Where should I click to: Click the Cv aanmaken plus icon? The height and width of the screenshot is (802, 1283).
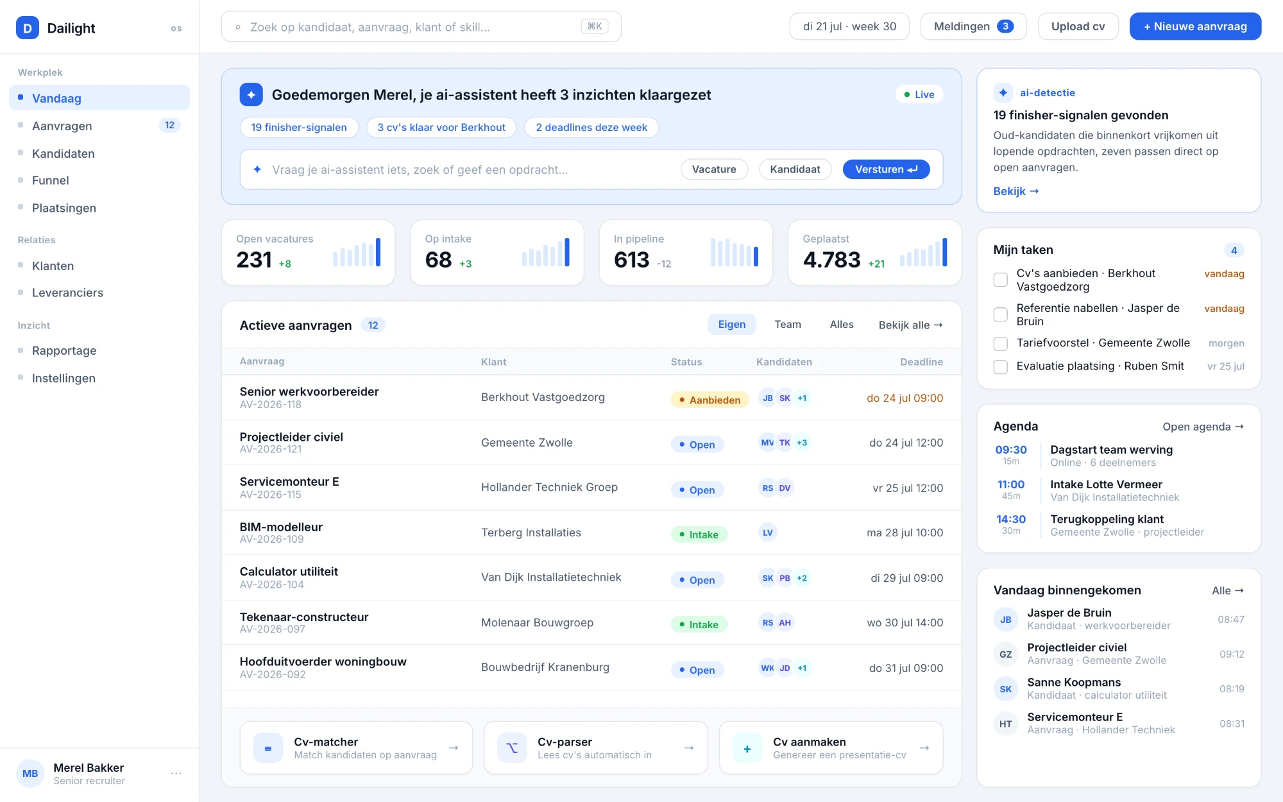pyautogui.click(x=747, y=747)
